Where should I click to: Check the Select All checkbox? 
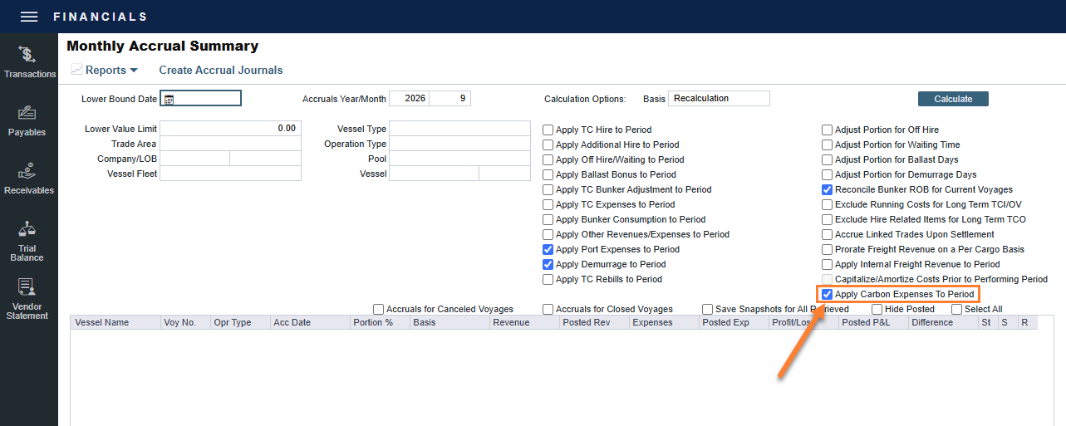957,309
